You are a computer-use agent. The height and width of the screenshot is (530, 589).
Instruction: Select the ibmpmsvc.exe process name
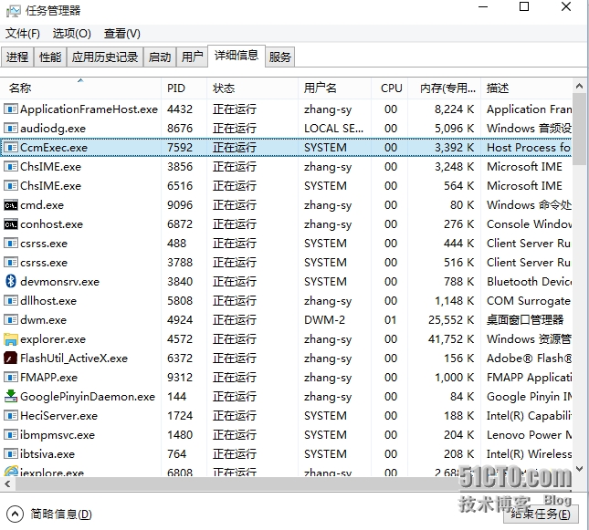tap(58, 434)
